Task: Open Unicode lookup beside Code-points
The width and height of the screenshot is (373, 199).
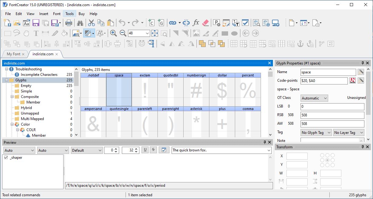Action: coord(353,80)
